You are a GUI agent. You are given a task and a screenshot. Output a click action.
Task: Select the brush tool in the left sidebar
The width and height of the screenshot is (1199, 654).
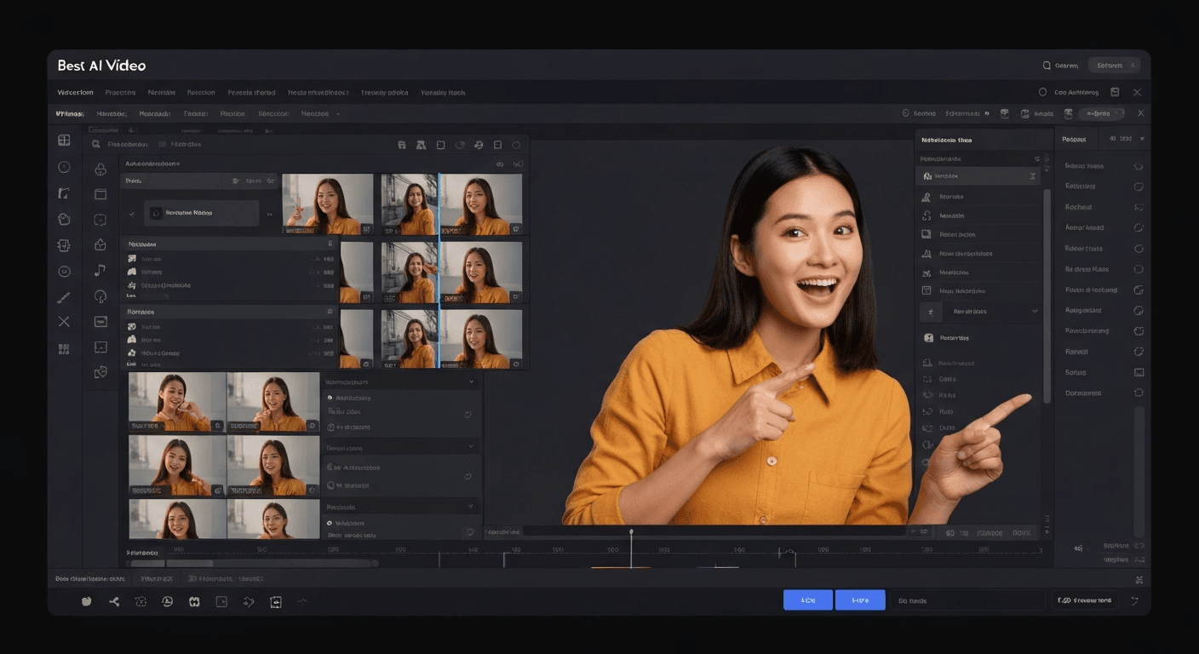(x=64, y=296)
